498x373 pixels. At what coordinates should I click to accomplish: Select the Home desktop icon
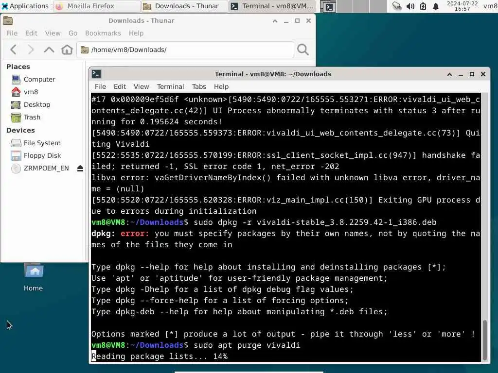pos(34,277)
